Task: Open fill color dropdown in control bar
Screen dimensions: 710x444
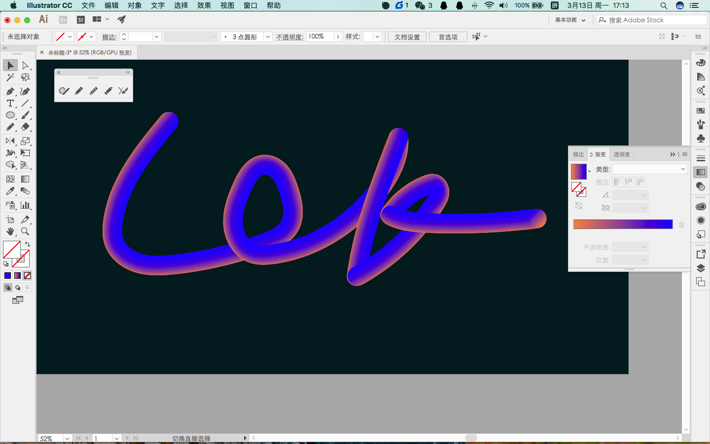Action: (x=70, y=37)
